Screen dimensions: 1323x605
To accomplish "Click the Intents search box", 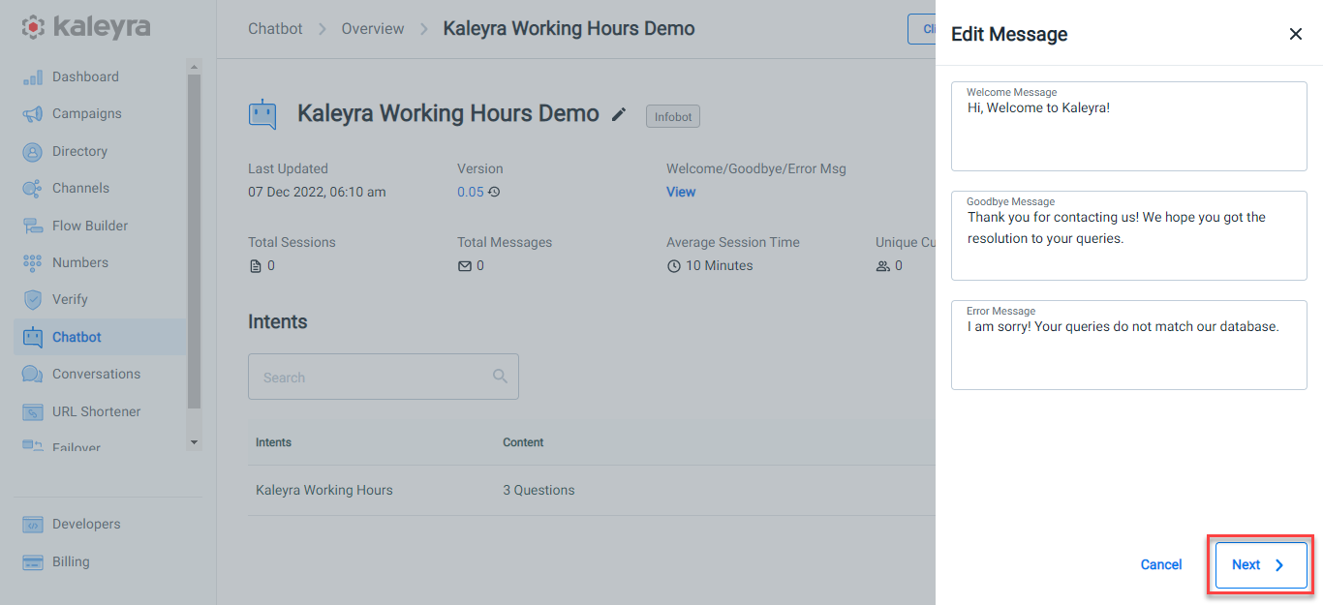I will coord(384,377).
